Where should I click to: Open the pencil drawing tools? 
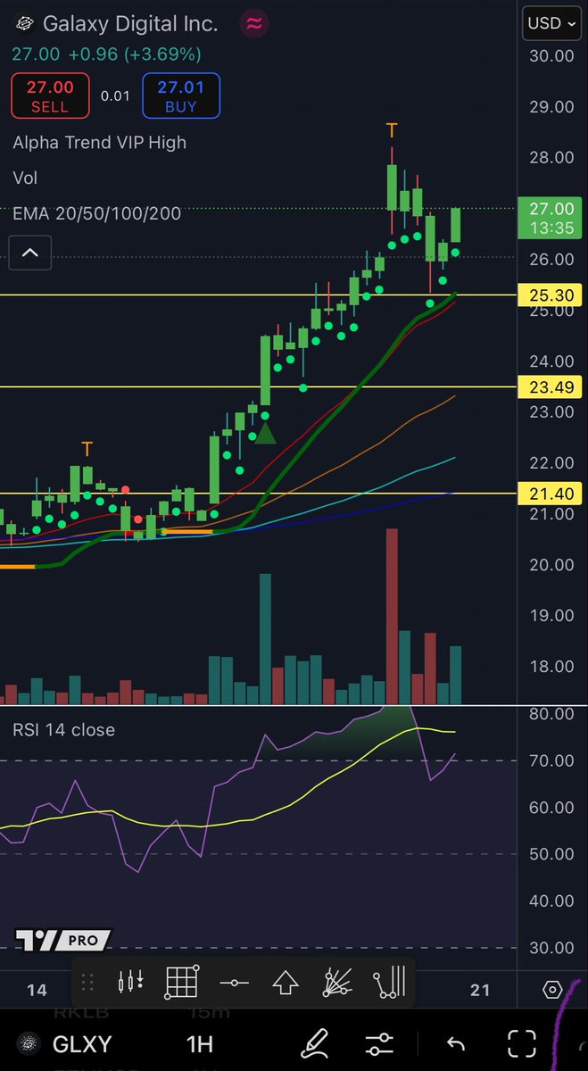pos(315,1042)
